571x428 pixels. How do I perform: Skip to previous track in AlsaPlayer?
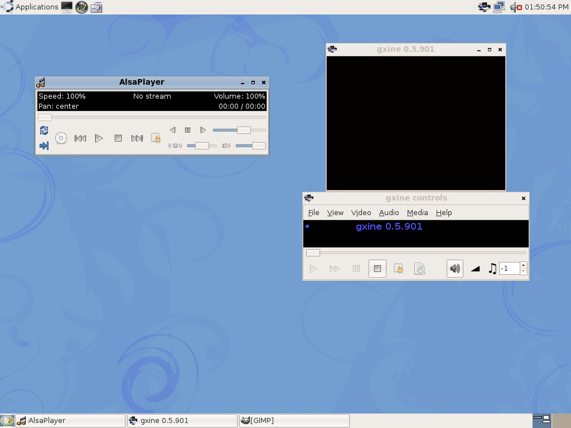(x=80, y=138)
